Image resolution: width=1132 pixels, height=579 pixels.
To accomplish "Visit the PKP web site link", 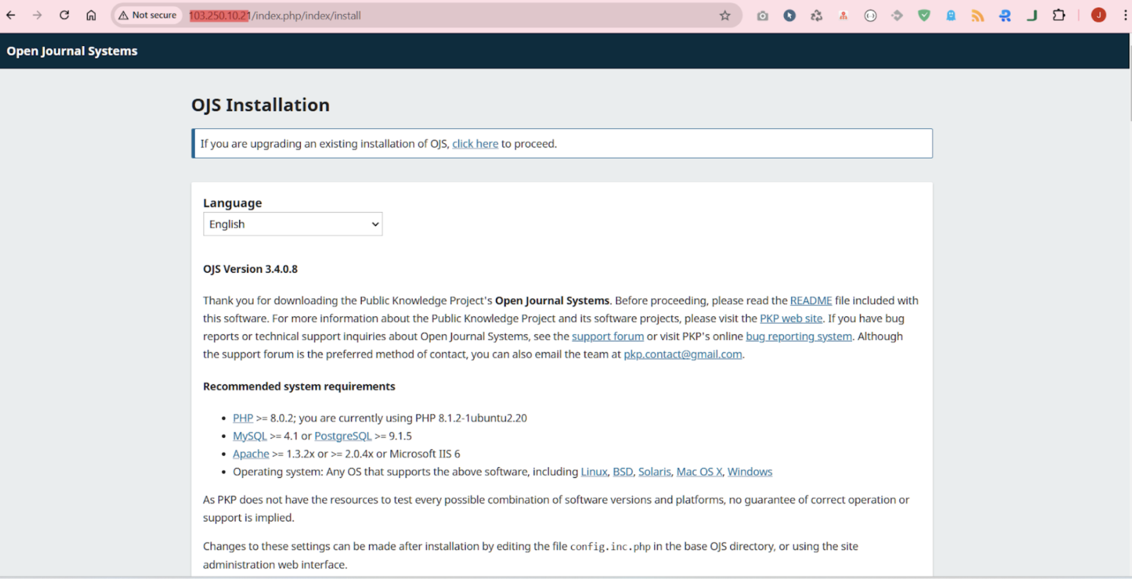I will point(791,319).
